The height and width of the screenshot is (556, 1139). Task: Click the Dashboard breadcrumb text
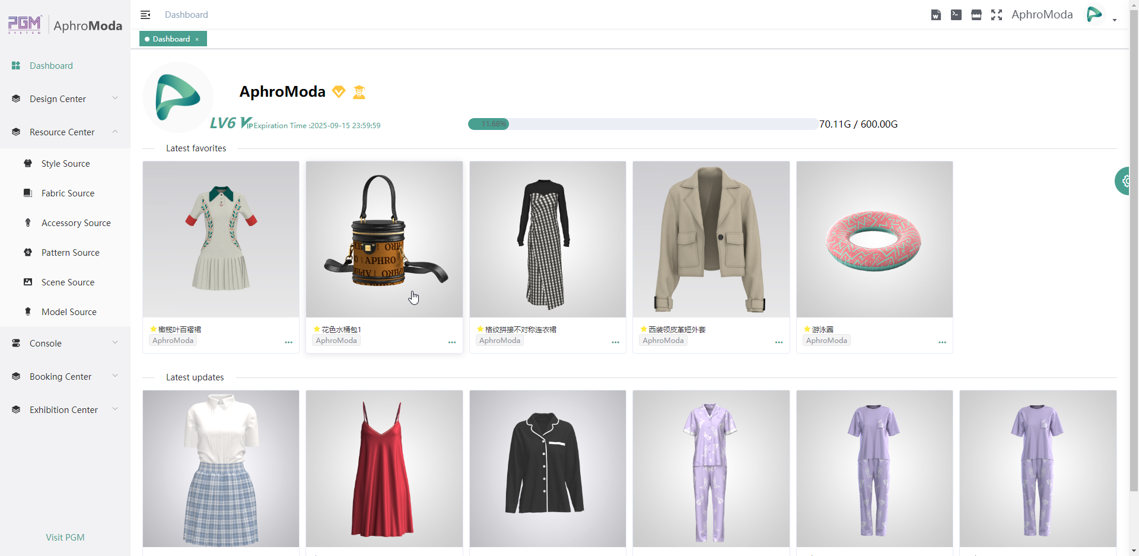point(186,15)
